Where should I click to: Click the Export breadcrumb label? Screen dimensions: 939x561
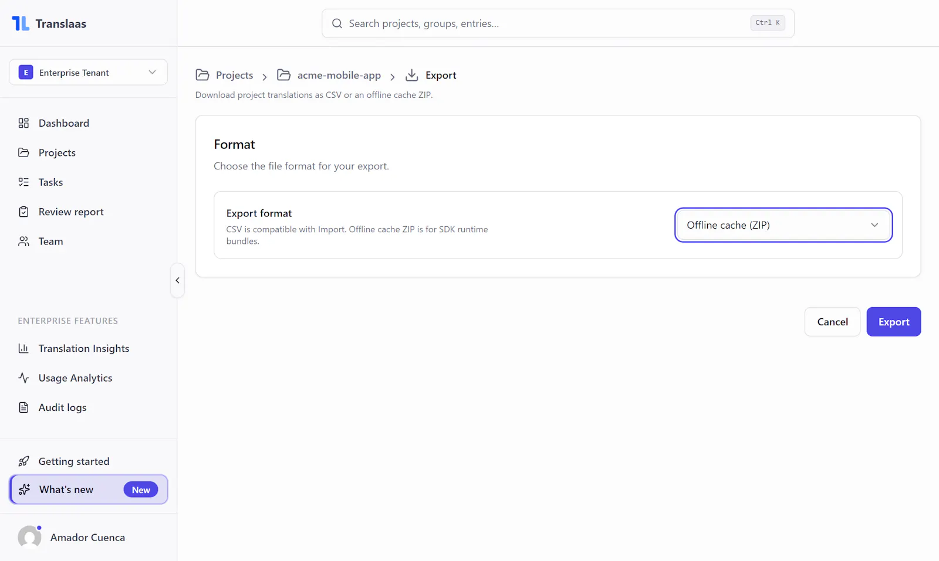coord(441,75)
